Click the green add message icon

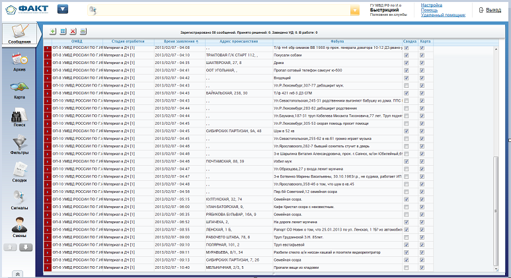tap(53, 32)
